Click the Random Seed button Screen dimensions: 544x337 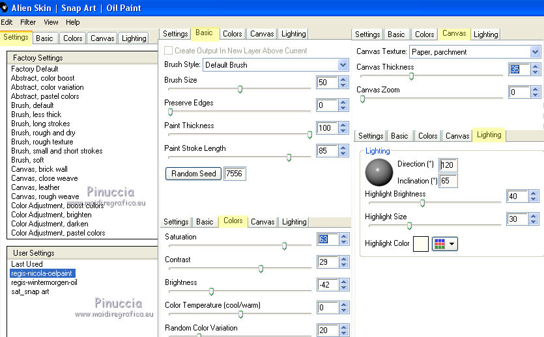click(193, 174)
